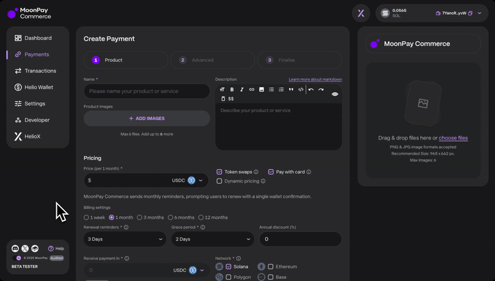Click the third footer social icon
The image size is (495, 281).
35,248
